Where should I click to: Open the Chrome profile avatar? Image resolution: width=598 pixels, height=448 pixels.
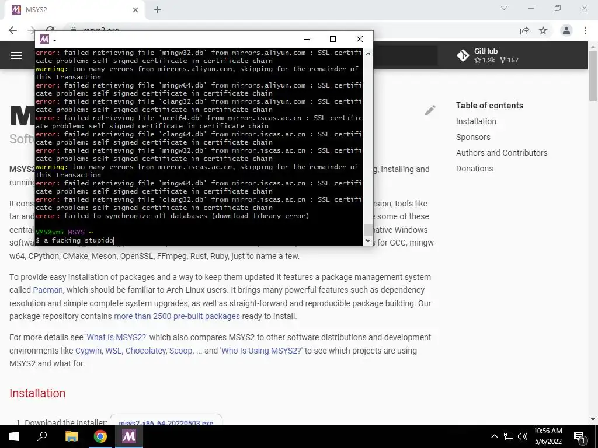point(566,30)
